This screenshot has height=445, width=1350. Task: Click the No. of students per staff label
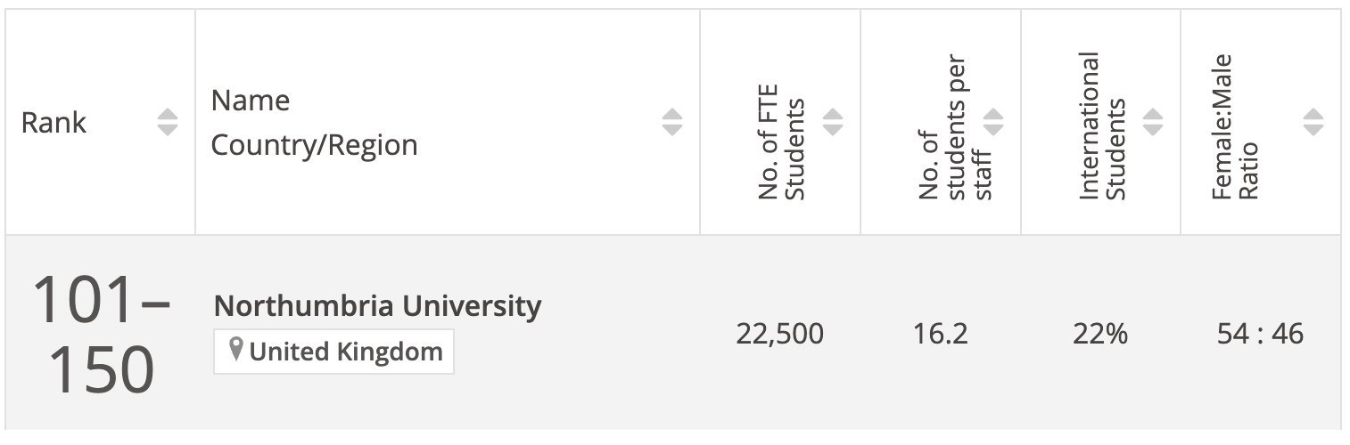956,129
